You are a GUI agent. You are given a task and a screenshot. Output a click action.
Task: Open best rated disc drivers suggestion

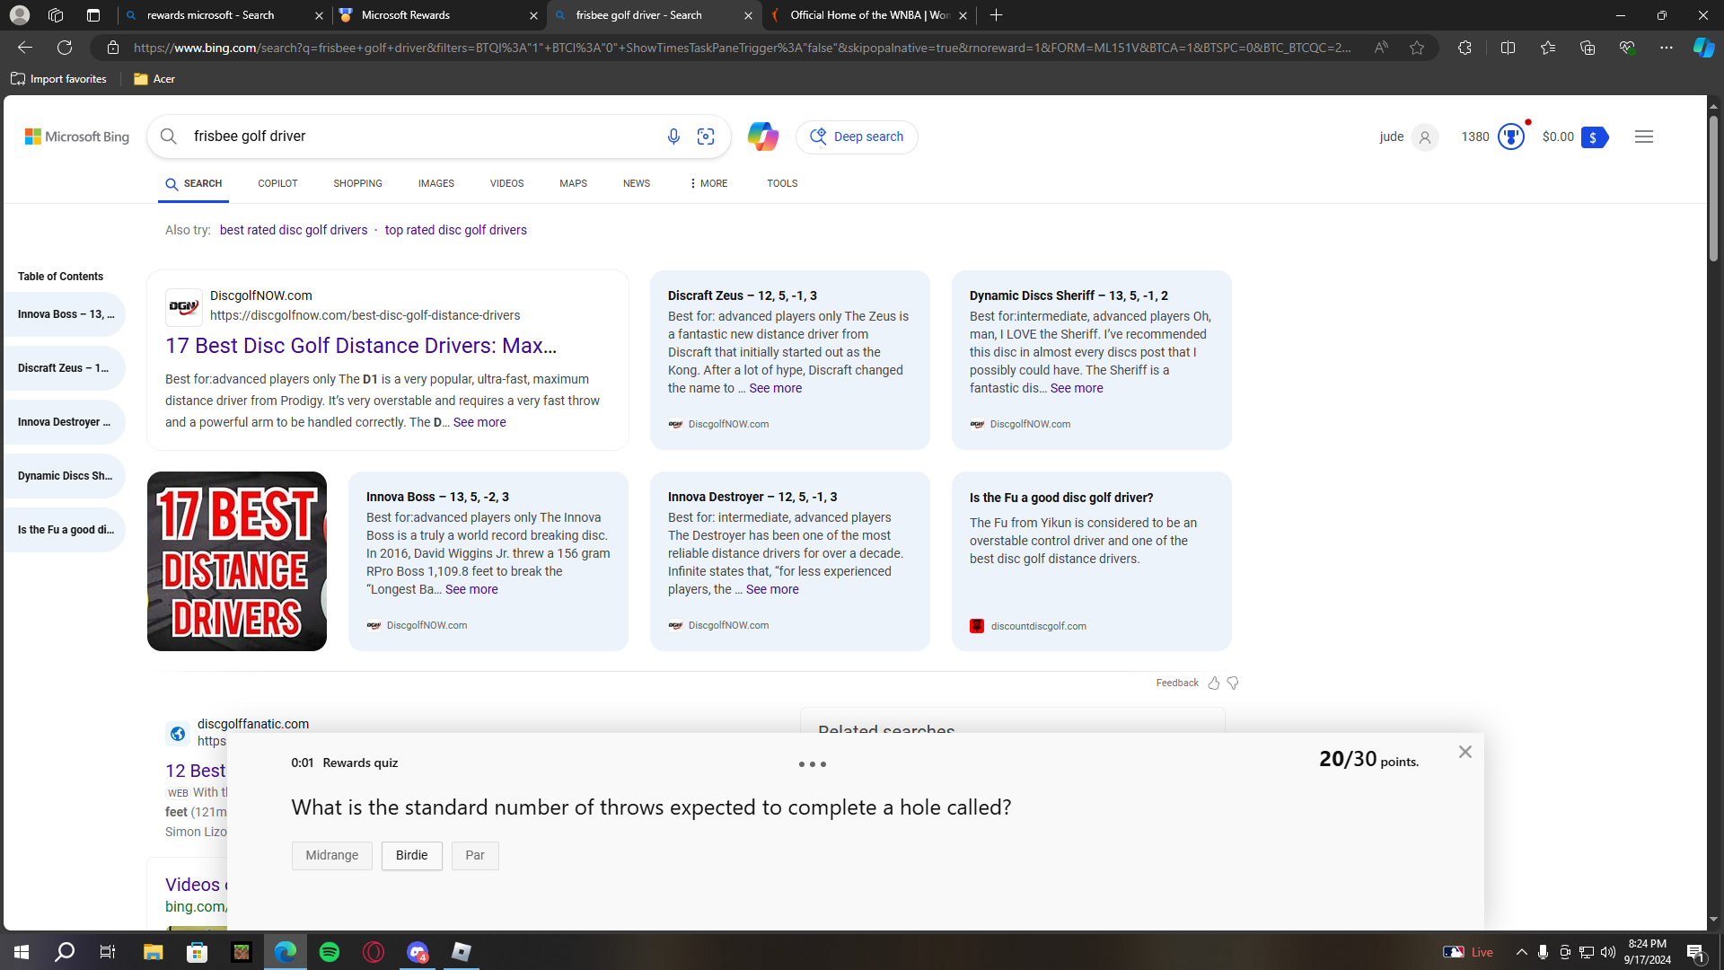tap(294, 231)
